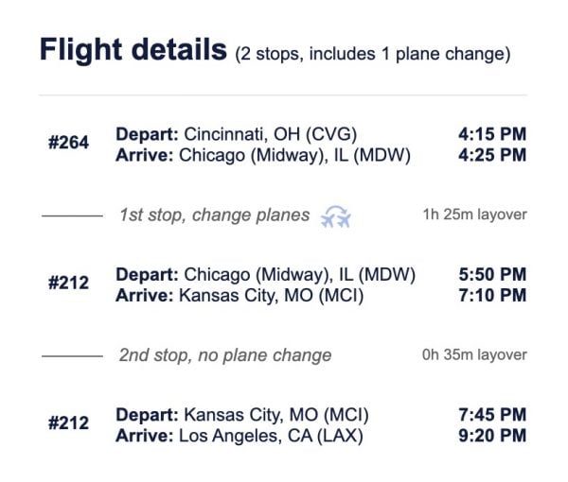The image size is (568, 482).
Task: Click the Flight details heading
Action: pos(133,49)
